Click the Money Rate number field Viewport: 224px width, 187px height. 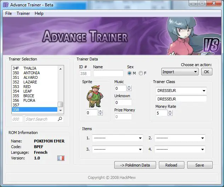162,113
